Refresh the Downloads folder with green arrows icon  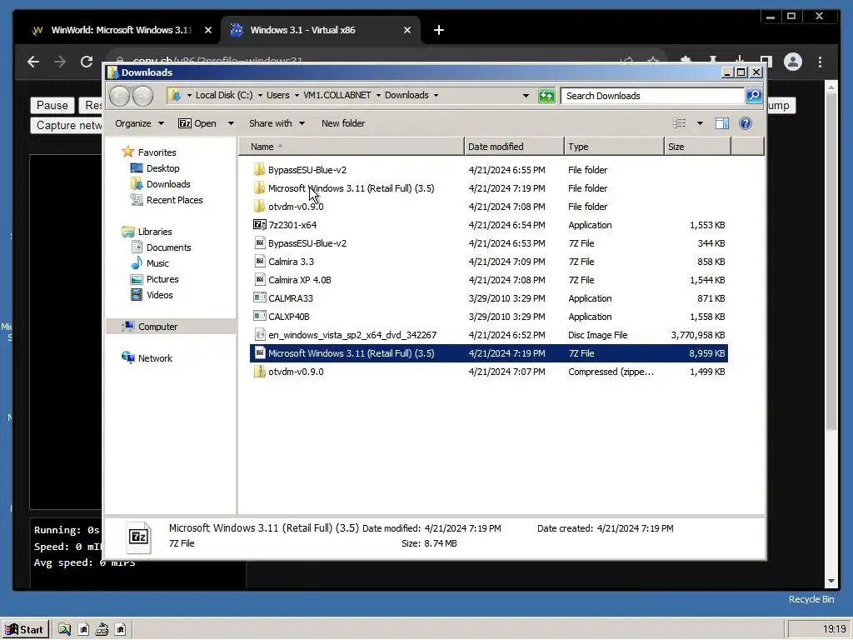pos(546,96)
